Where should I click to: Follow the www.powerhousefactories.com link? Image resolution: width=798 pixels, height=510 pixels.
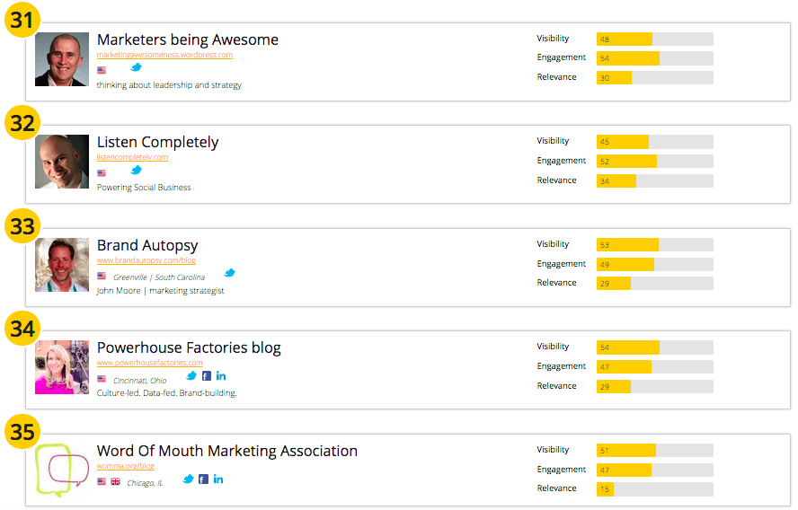click(x=150, y=363)
